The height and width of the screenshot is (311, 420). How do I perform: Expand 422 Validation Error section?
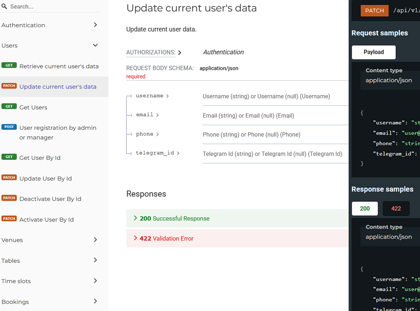point(237,238)
